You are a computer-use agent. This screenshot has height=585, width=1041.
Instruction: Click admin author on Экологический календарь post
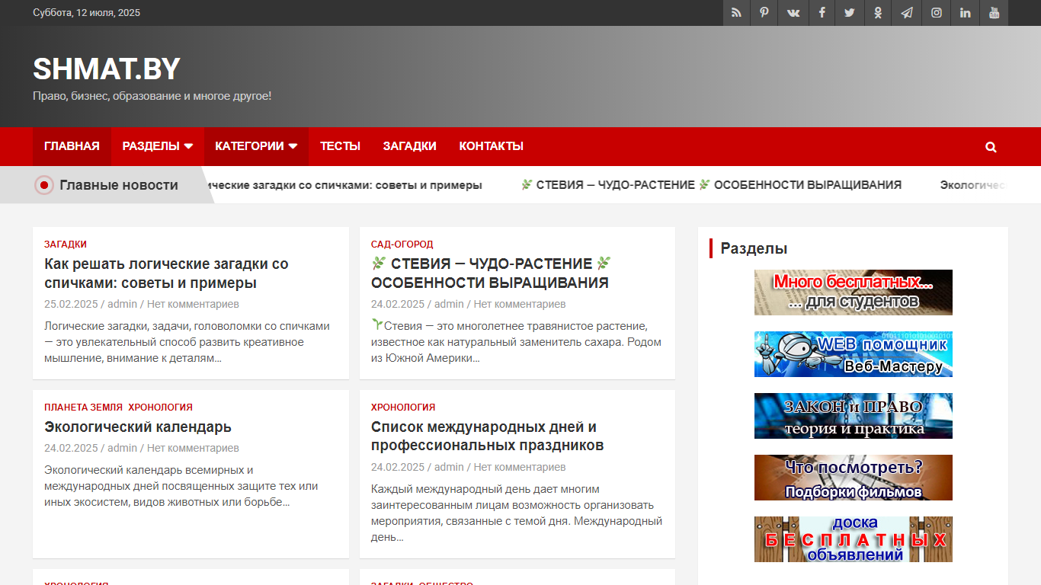[122, 448]
